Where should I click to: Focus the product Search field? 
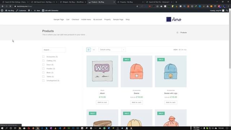(54, 50)
